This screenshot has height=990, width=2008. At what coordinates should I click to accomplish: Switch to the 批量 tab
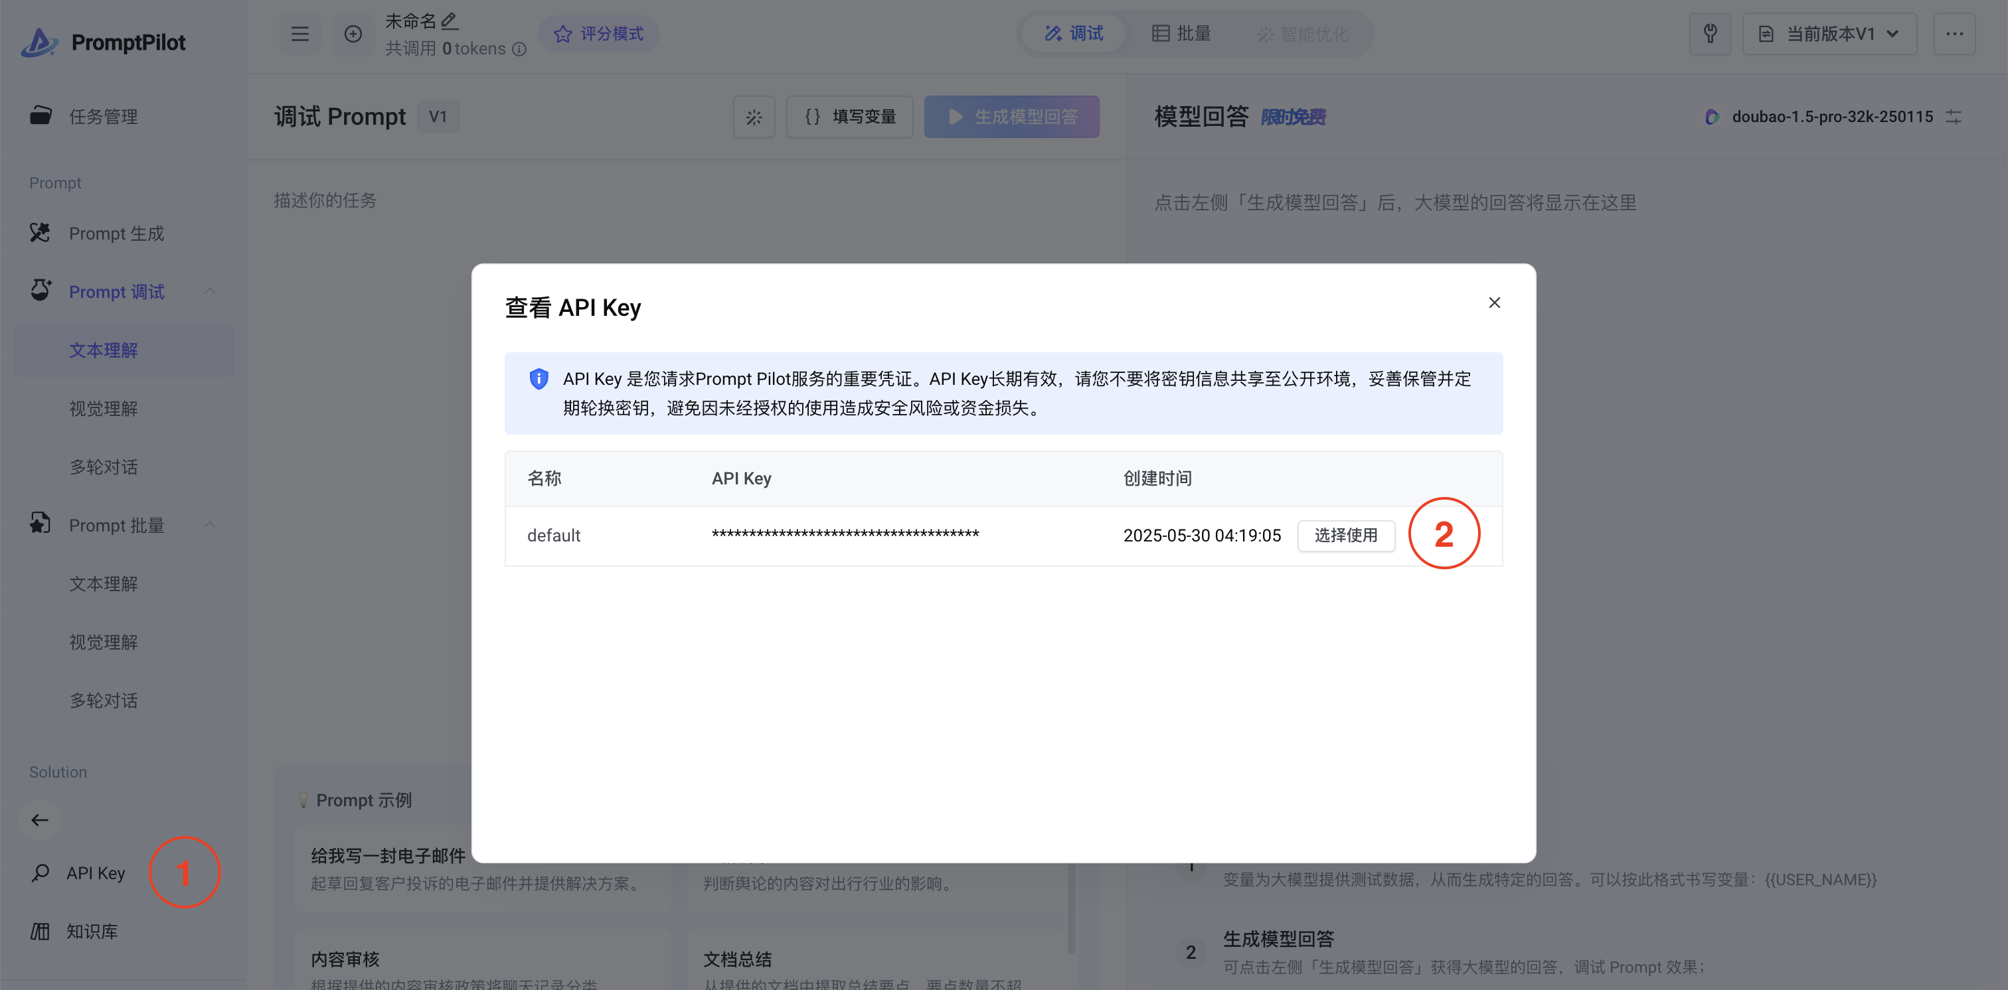click(x=1182, y=33)
